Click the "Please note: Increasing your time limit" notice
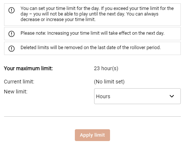Screen dimensions: 186x144 [x=93, y=33]
